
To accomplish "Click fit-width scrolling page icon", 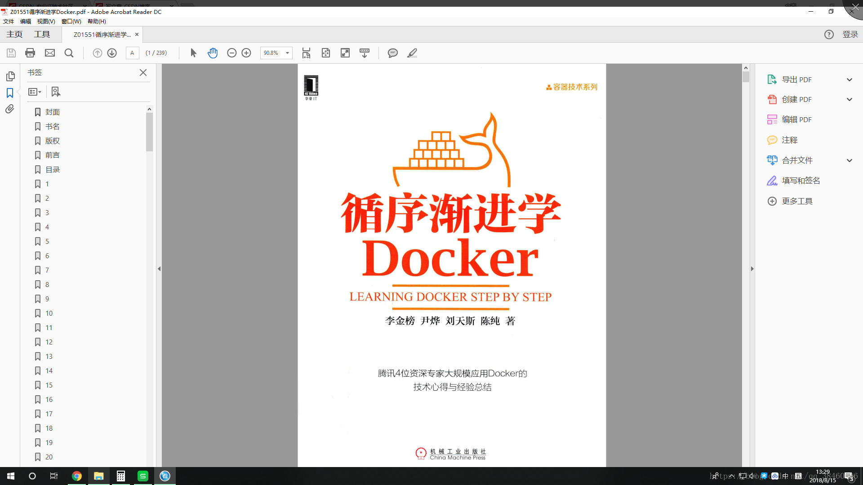I will [x=306, y=53].
